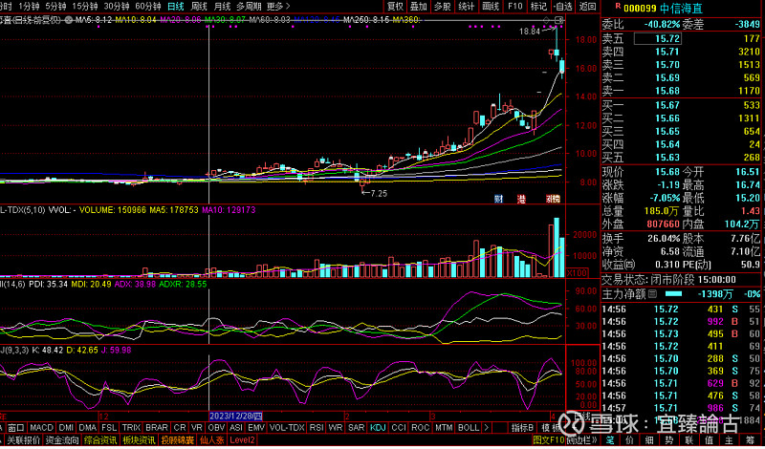The width and height of the screenshot is (765, 449).
Task: Click the stock code 000099
Action: click(x=640, y=8)
